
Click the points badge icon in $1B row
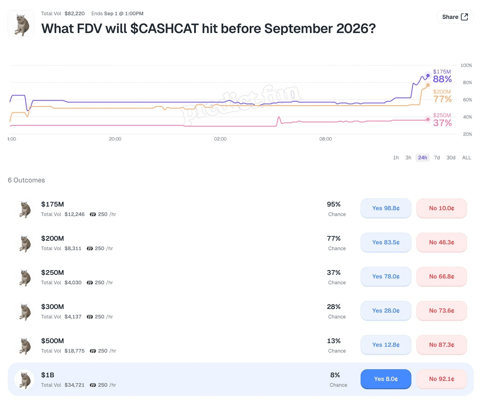pyautogui.click(x=93, y=385)
